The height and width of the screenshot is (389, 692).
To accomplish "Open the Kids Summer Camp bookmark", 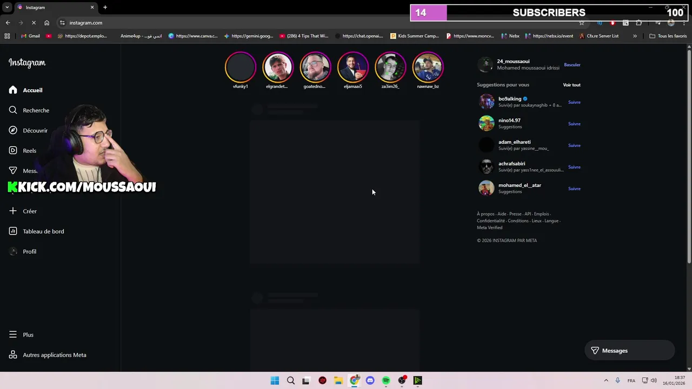I will click(415, 36).
